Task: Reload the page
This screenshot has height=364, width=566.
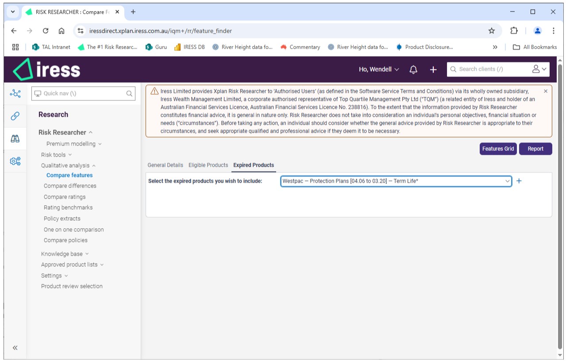Action: [x=46, y=31]
